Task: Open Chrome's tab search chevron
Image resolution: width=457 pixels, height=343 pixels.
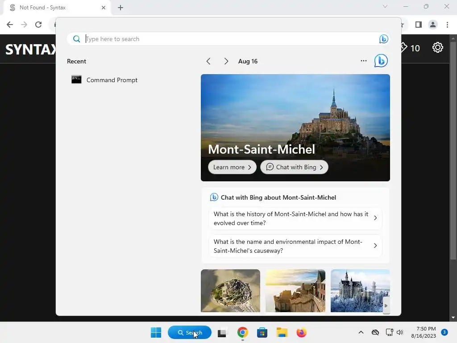Action: coord(385,6)
